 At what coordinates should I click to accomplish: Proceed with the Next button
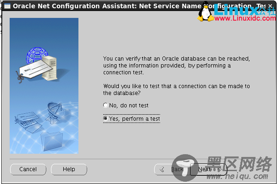pos(209,169)
